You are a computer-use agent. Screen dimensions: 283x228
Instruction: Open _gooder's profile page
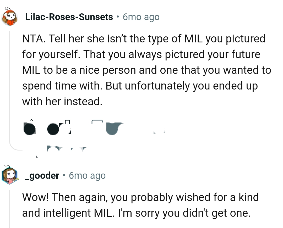[x=42, y=175]
